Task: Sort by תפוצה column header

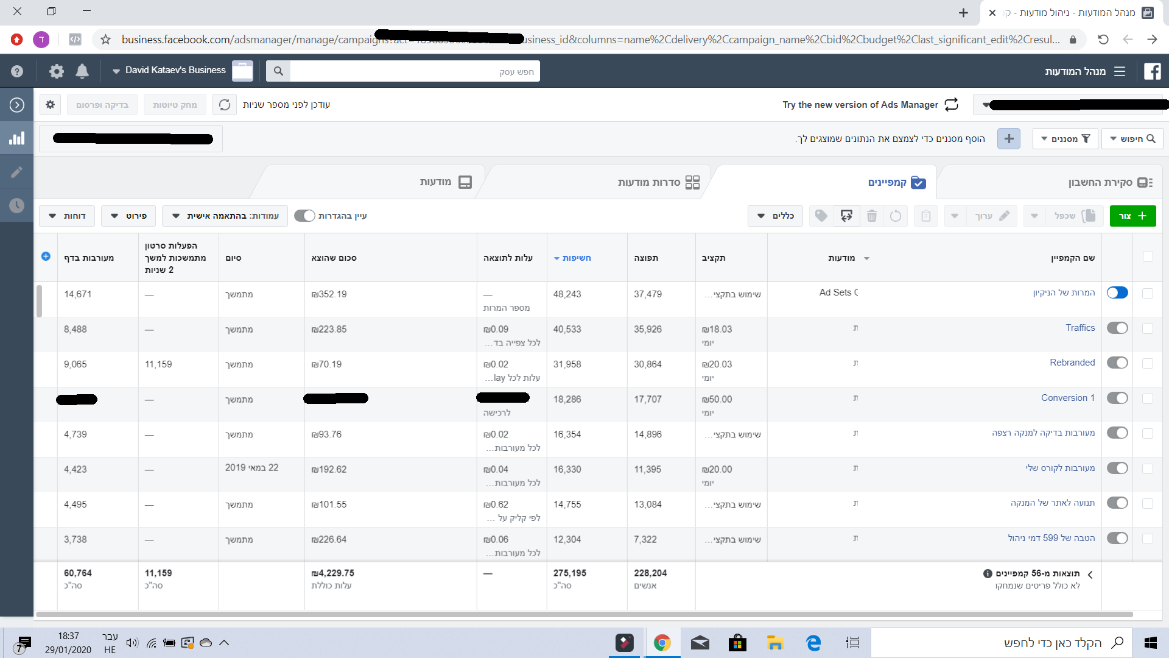Action: pos(646,258)
